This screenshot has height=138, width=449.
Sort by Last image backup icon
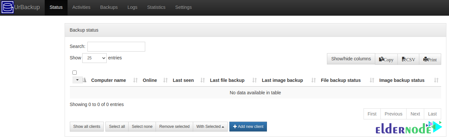[x=314, y=80]
